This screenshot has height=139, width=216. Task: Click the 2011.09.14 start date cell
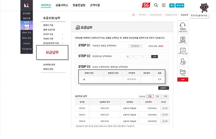click(x=132, y=79)
